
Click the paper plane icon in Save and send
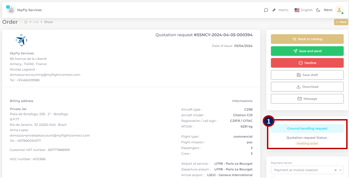[295, 51]
